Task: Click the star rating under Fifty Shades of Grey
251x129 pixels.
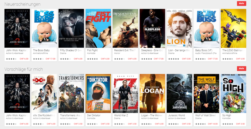Action: [65, 59]
